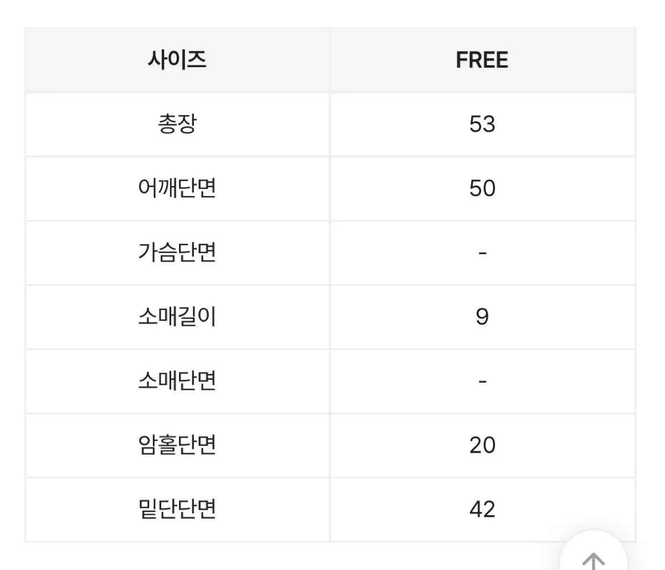Click the empty area right of FREE
Viewport: 665px width, 570px height.
[x=572, y=60]
